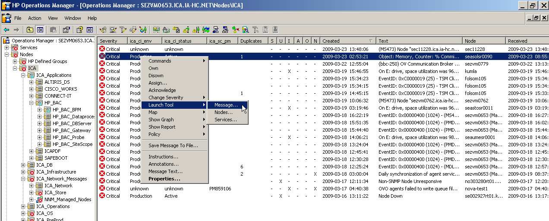Click the magnifier over map toolbar icon

245,30
